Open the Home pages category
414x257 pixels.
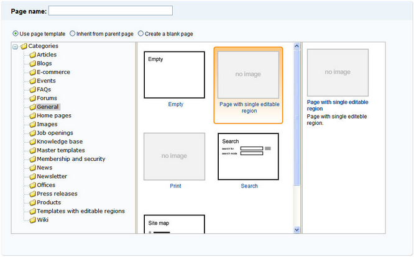click(x=54, y=115)
